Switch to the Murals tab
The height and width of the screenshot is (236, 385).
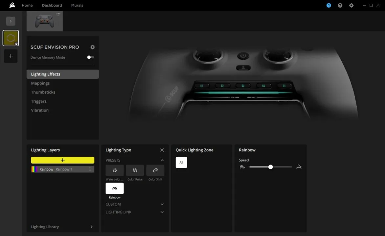coord(77,5)
